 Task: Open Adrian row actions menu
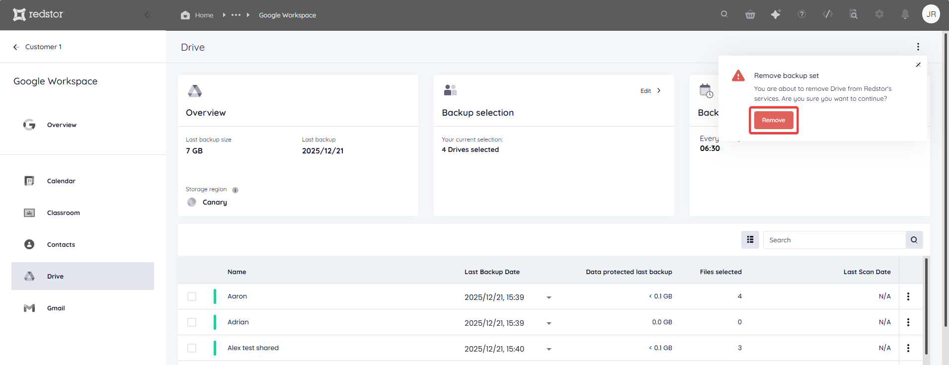(x=908, y=322)
